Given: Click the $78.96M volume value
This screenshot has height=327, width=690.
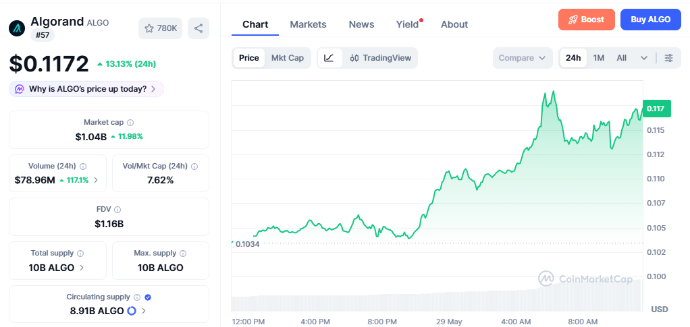Looking at the screenshot, I should (x=34, y=180).
